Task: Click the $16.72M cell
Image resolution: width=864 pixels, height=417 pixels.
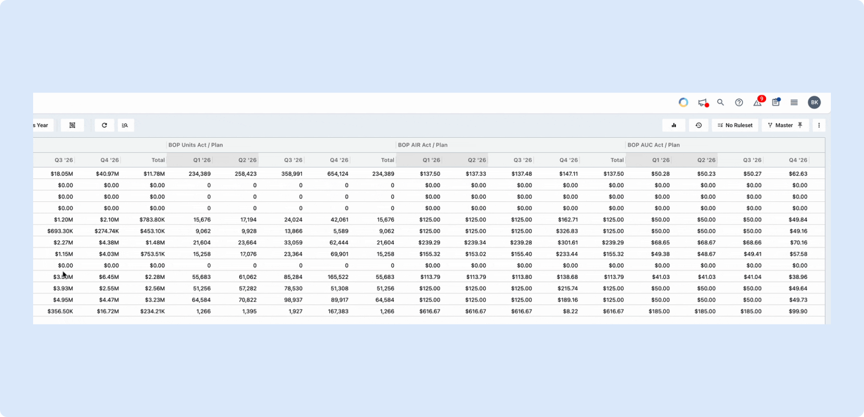Action: click(x=108, y=312)
